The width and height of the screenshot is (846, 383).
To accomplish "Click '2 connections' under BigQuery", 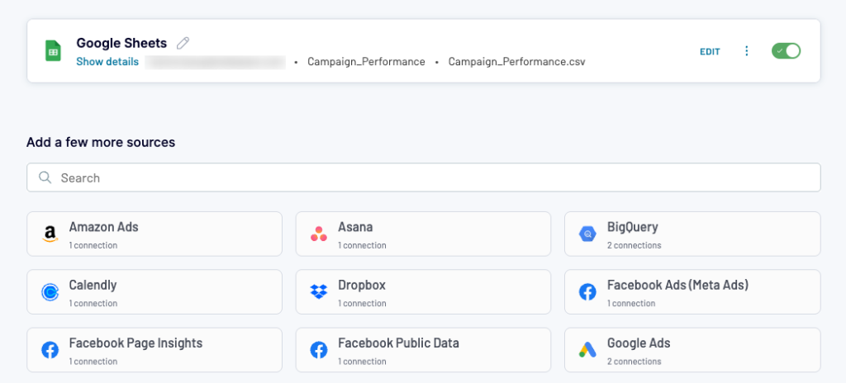I will pos(634,245).
